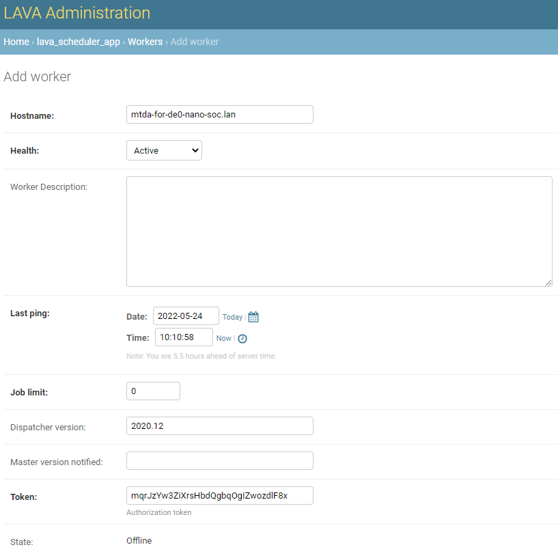Grab the Worker Description resize handle
The height and width of the screenshot is (558, 558).
[x=548, y=283]
